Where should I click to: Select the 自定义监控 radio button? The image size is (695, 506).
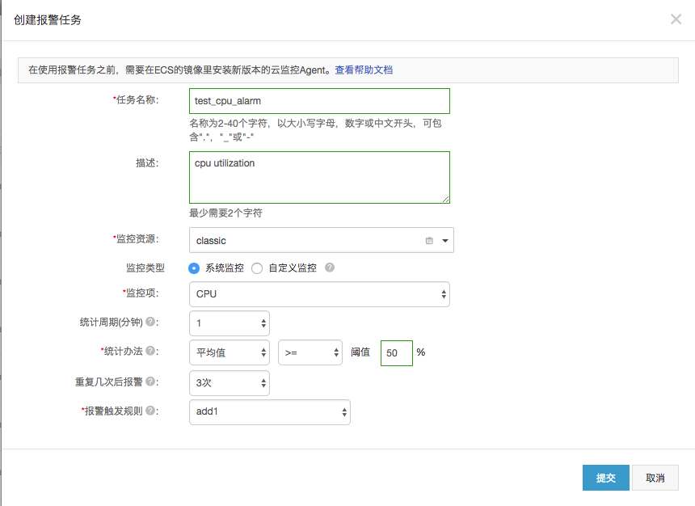(x=257, y=268)
